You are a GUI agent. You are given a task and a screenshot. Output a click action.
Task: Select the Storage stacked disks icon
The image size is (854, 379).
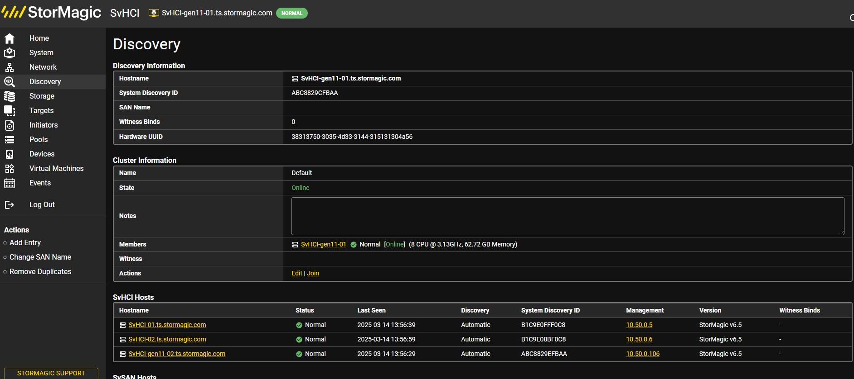pyautogui.click(x=10, y=96)
